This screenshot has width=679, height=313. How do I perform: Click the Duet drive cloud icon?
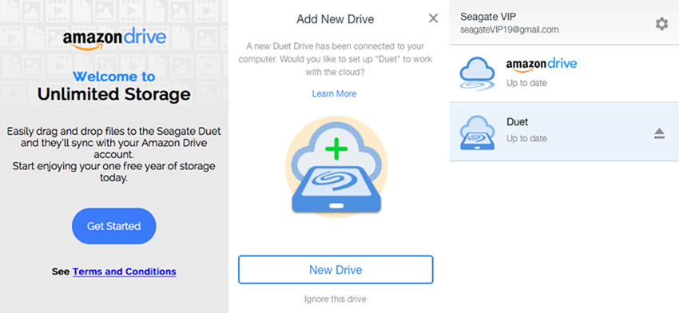(477, 133)
